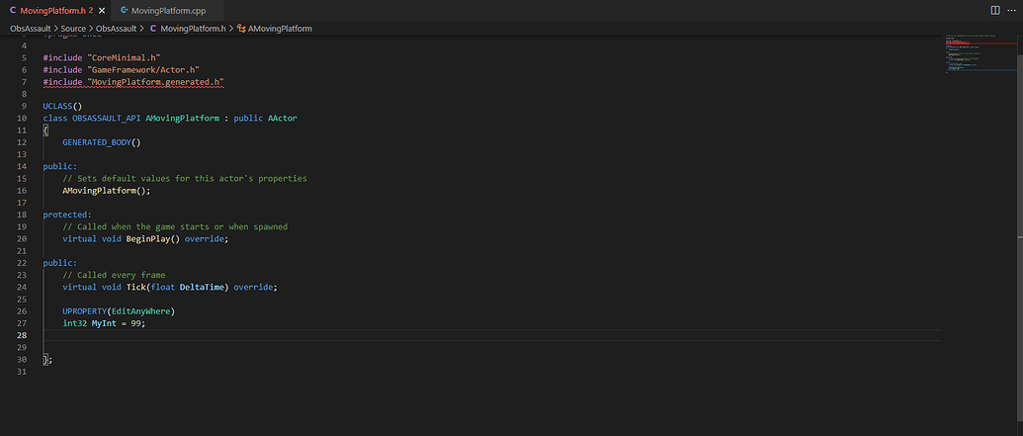
Task: Click the AMovingPlatform(); constructor declaration
Action: [x=107, y=191]
